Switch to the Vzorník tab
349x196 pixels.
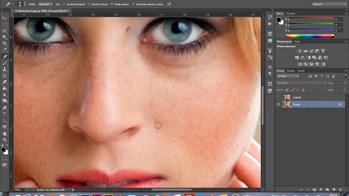[291, 14]
